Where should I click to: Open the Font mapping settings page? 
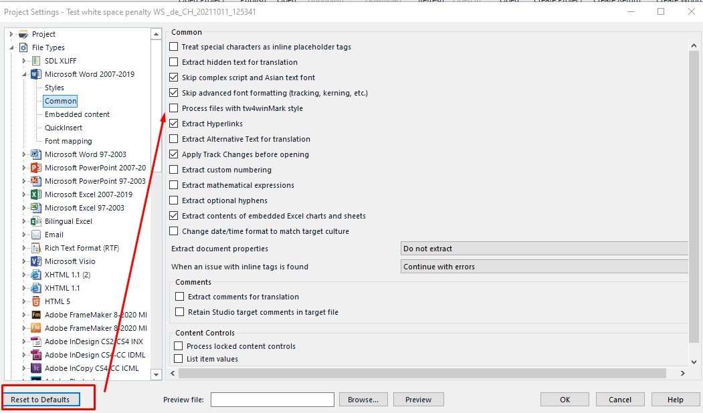point(68,141)
